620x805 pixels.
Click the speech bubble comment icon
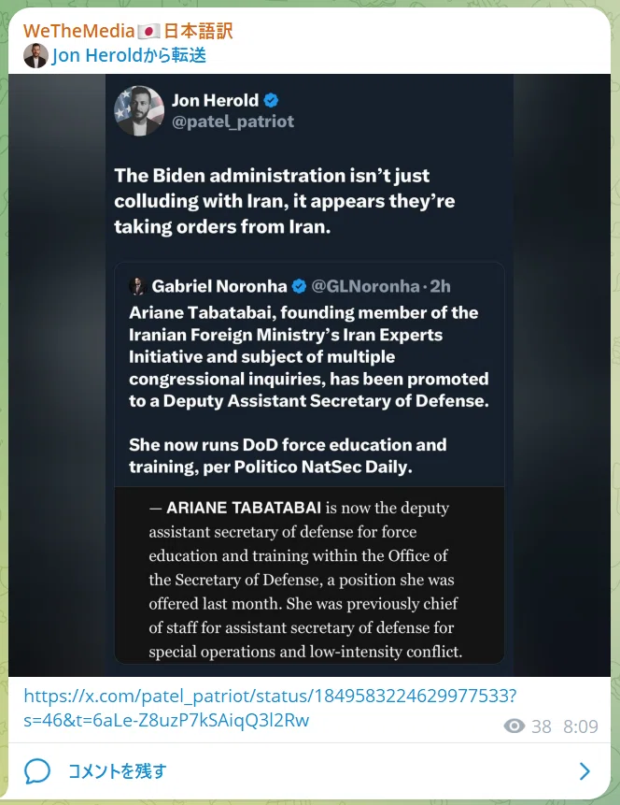(37, 771)
